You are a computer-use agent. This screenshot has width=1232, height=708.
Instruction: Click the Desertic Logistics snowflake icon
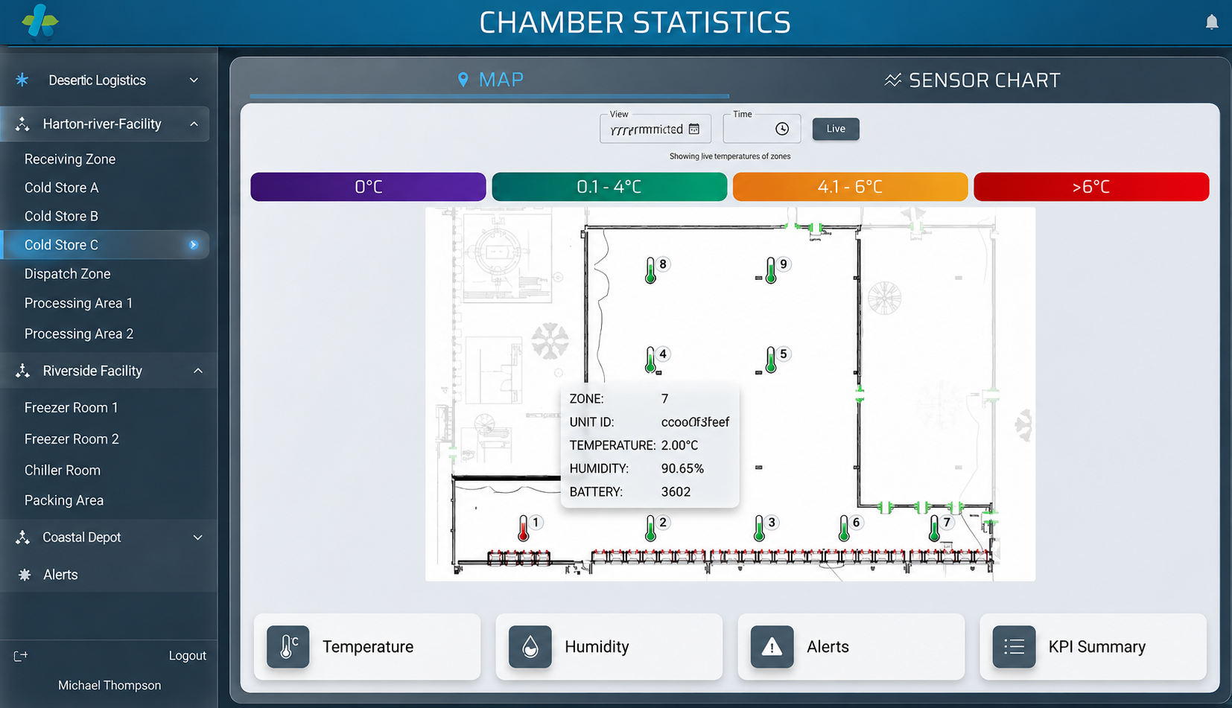(22, 80)
